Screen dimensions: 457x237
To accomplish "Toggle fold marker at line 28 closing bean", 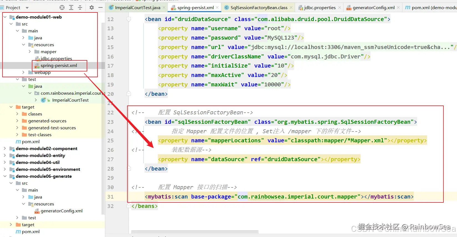I will point(129,168).
